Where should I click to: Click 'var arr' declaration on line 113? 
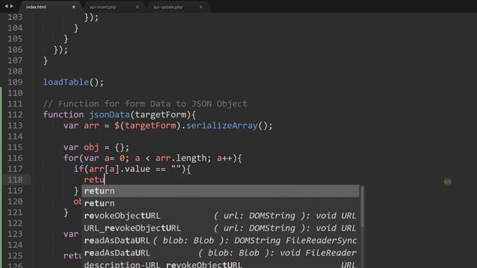(x=81, y=126)
